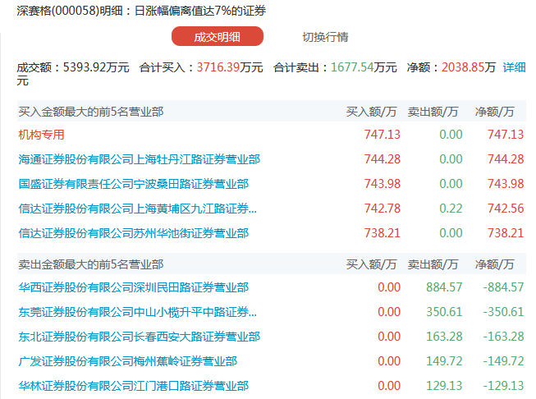Click net amount 742.56
536x399 pixels.
click(506, 209)
